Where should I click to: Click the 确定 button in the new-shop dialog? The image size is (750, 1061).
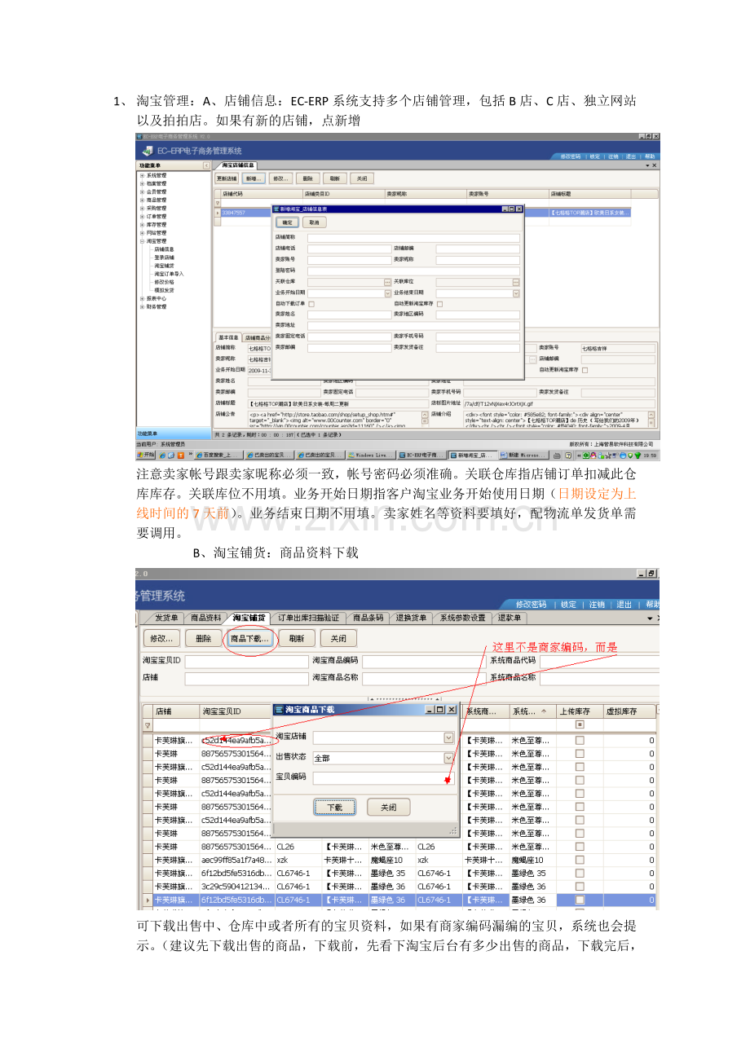tap(288, 222)
